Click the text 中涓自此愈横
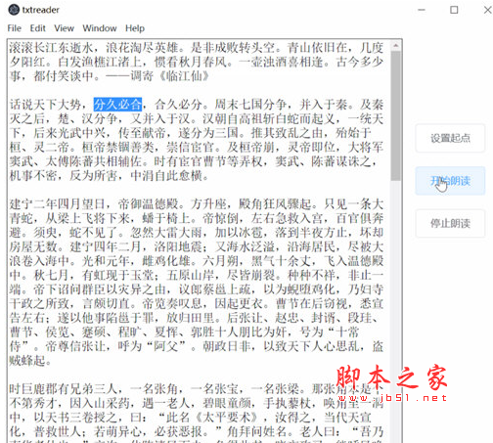 point(166,176)
